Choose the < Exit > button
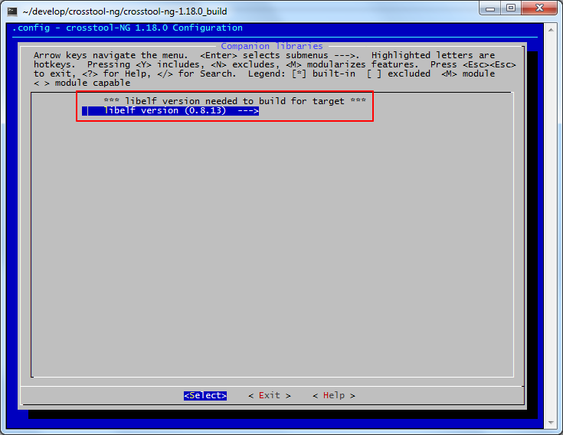Viewport: 563px width, 435px height. click(x=270, y=395)
